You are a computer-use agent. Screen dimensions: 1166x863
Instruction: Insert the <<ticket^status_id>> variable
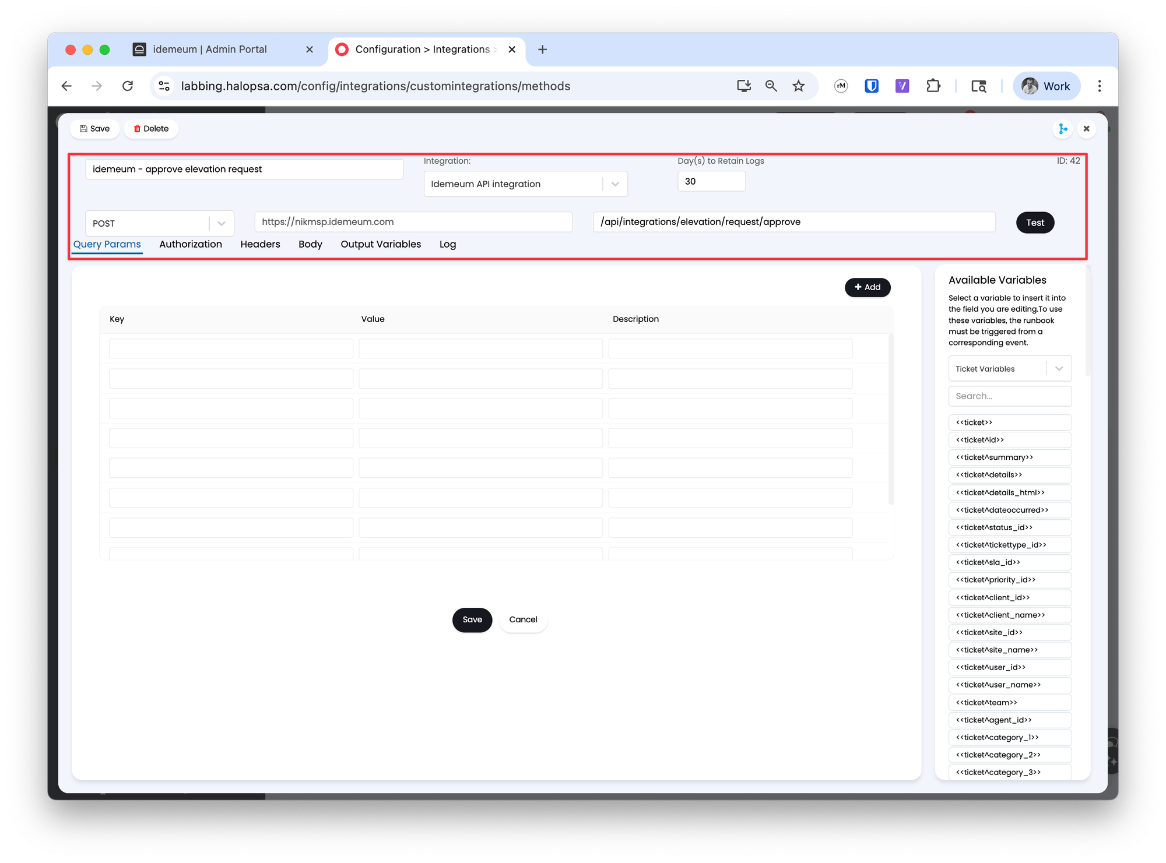pos(1010,527)
